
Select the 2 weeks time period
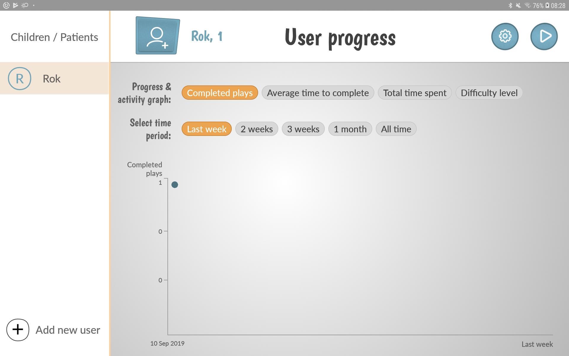click(256, 129)
